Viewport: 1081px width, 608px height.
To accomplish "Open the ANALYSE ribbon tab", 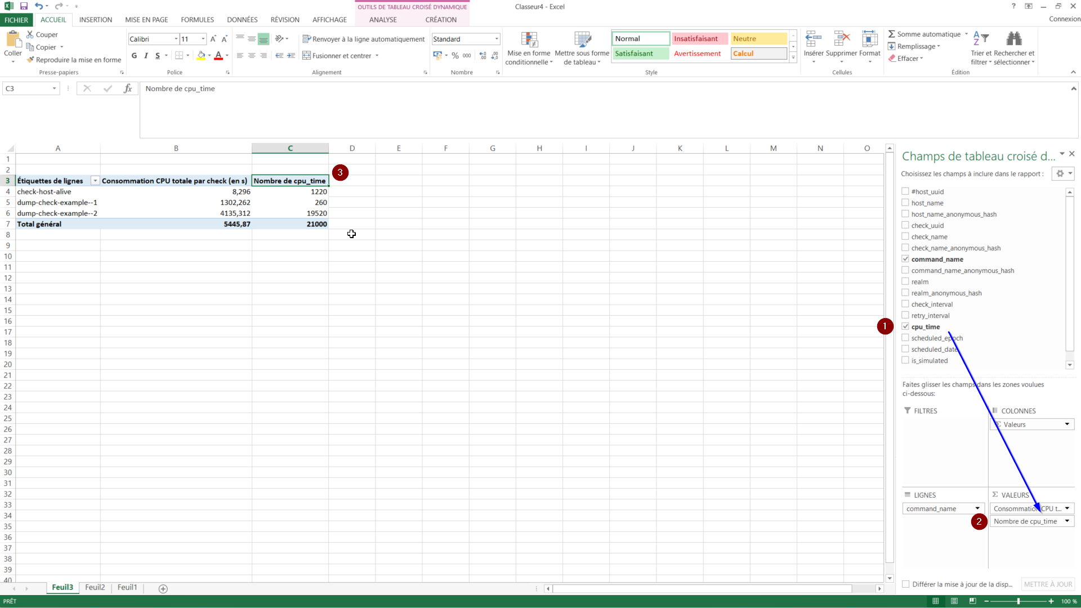I will click(x=383, y=20).
